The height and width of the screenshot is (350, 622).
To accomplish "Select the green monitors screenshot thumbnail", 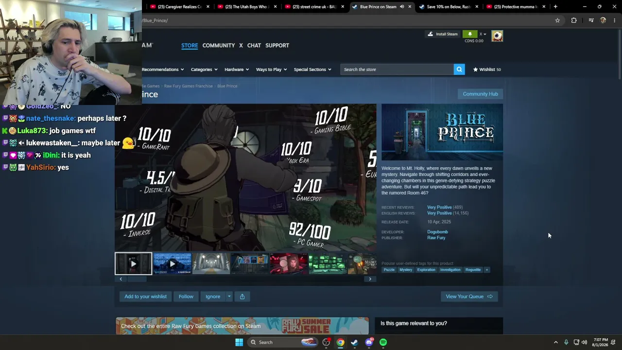I will tap(328, 264).
